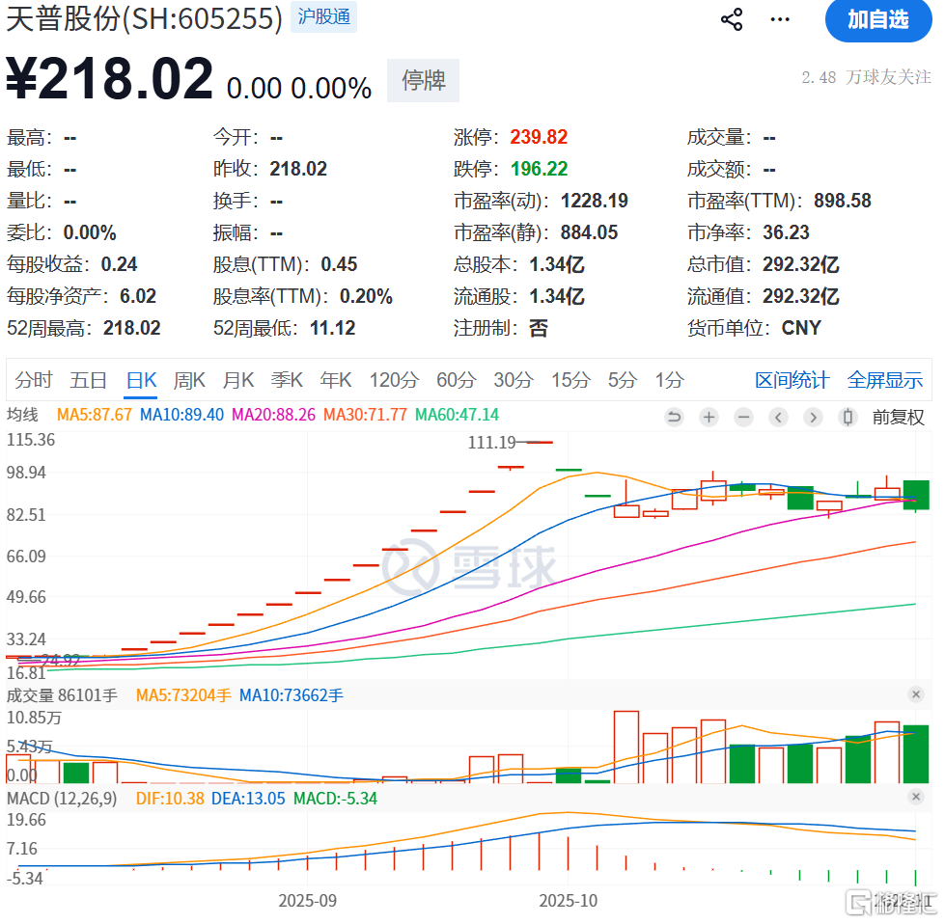945x924 pixels.
Task: Zoom out chart with minus icon
Action: point(744,417)
